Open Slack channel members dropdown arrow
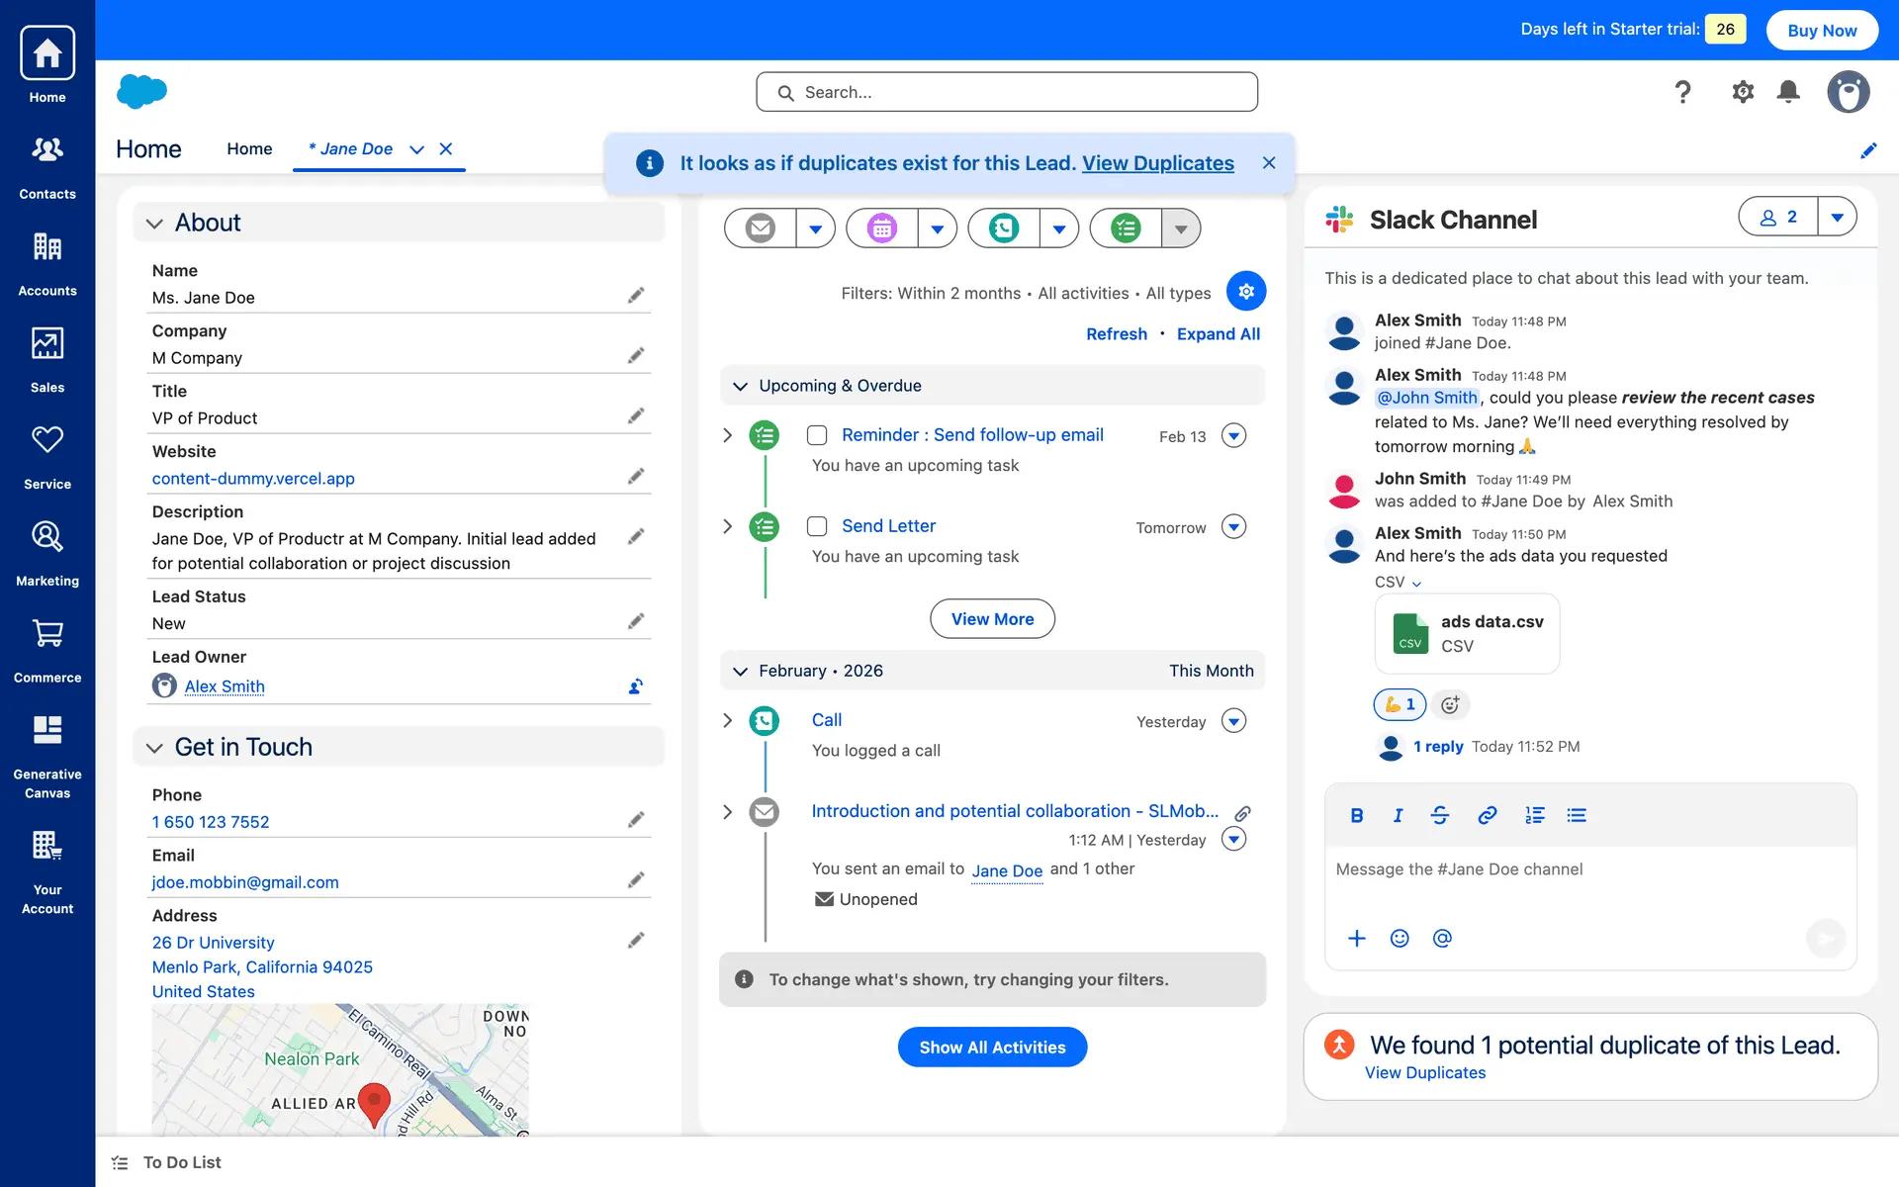Viewport: 1899px width, 1187px height. point(1837,217)
